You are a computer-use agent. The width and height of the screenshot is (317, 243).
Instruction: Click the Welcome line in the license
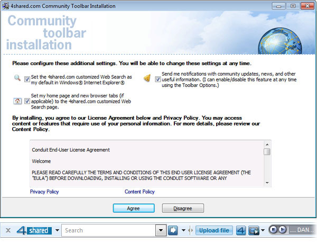tap(41, 161)
